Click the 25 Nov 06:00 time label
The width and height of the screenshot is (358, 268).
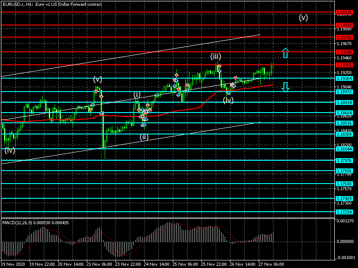[185, 264]
